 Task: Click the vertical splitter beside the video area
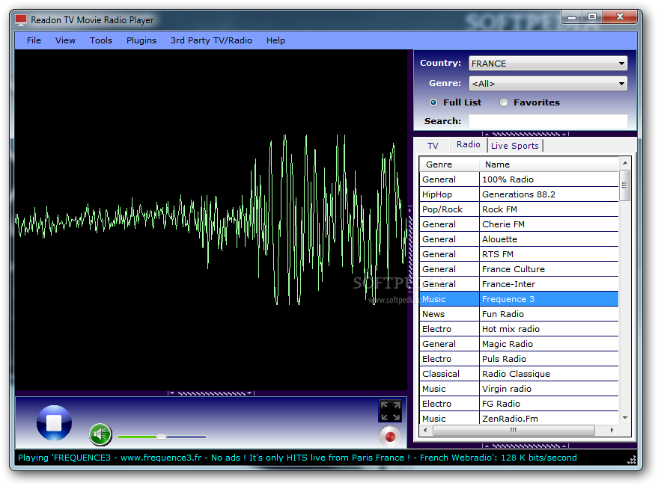pos(410,248)
